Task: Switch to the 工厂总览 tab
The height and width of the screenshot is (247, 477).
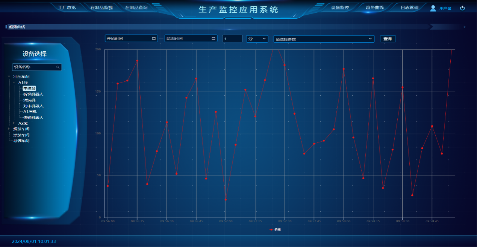Action: [x=67, y=7]
